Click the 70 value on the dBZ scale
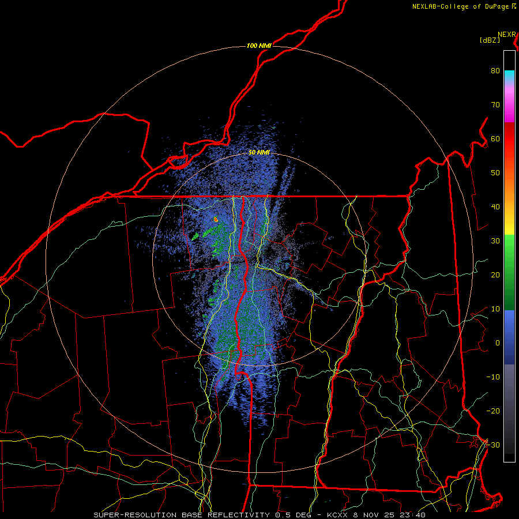The width and height of the screenshot is (519, 519). pyautogui.click(x=495, y=104)
